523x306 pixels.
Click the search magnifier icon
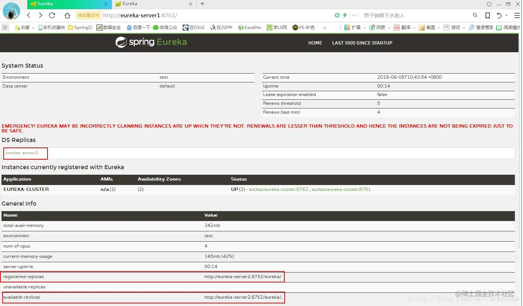coord(475,15)
